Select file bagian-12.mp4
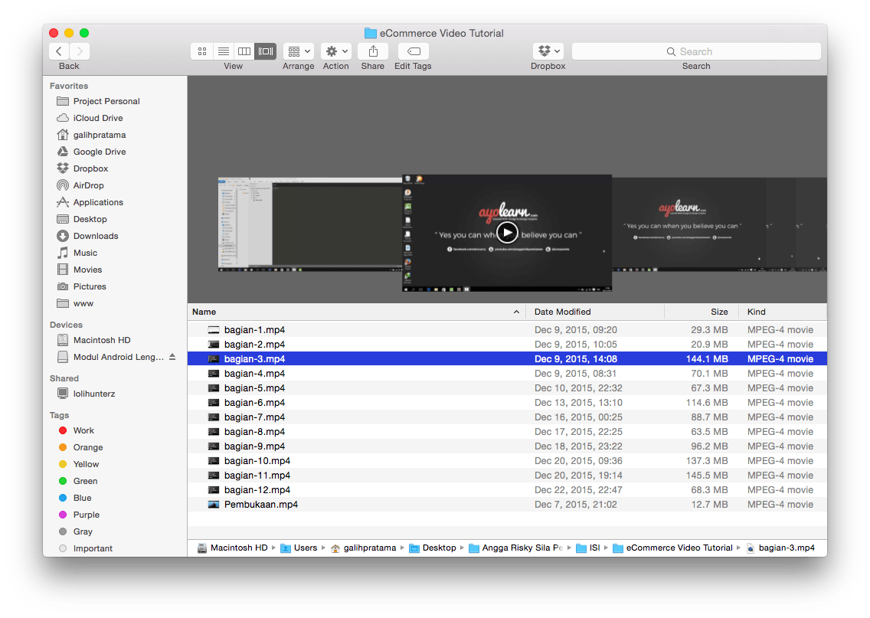Viewport: 870px width, 618px height. [507, 490]
